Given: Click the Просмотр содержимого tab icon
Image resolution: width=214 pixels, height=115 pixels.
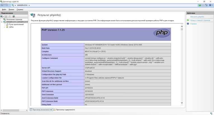Looking at the screenshot, I should (x=55, y=110).
